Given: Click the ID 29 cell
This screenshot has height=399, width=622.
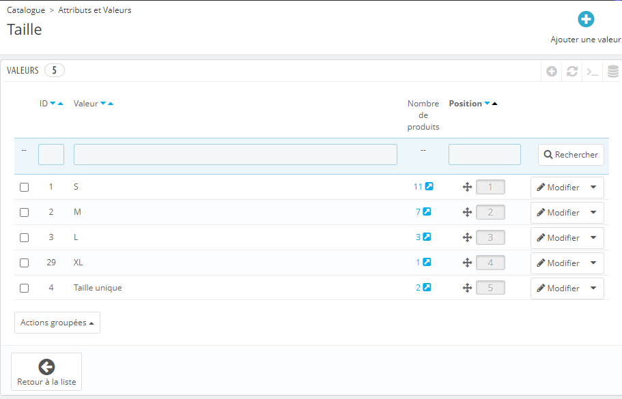Looking at the screenshot, I should click(x=51, y=263).
